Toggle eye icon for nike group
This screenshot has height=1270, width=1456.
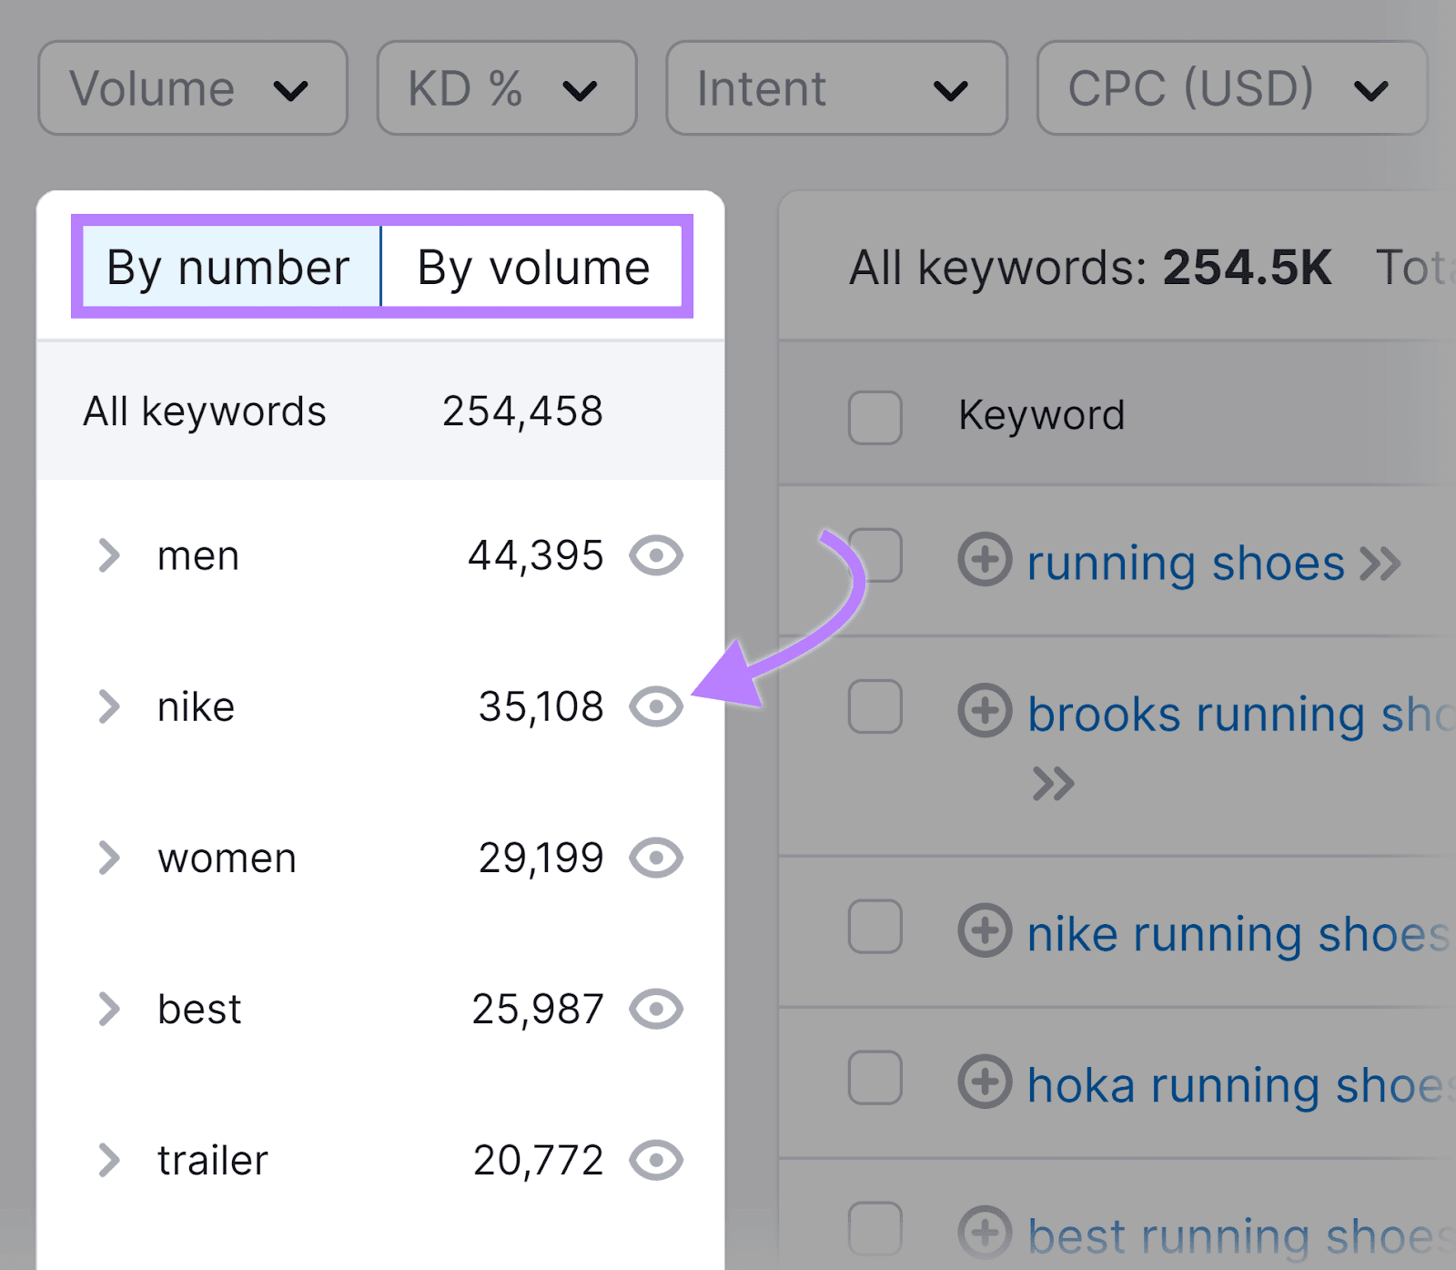656,706
